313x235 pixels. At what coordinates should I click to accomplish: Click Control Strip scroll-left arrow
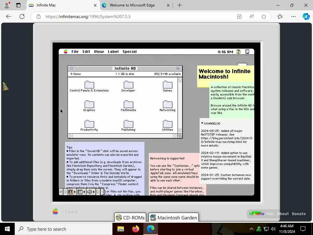(65, 192)
